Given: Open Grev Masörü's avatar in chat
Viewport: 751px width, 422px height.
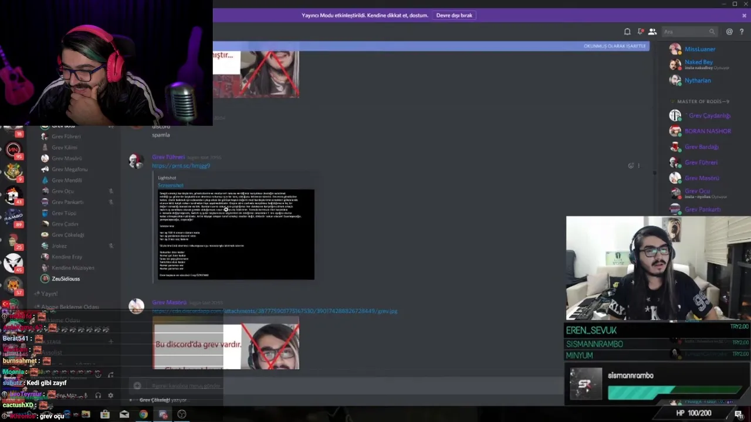Looking at the screenshot, I should click(x=136, y=307).
